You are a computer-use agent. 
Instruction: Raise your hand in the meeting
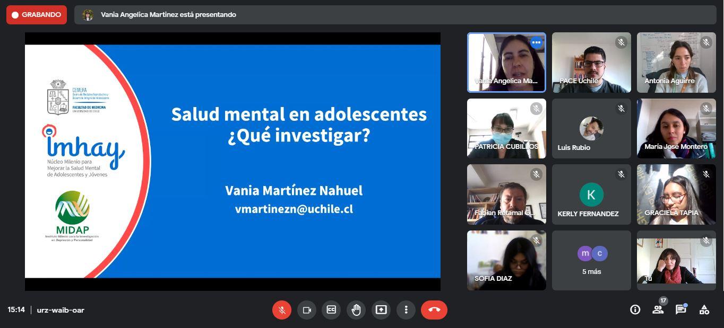tap(356, 310)
